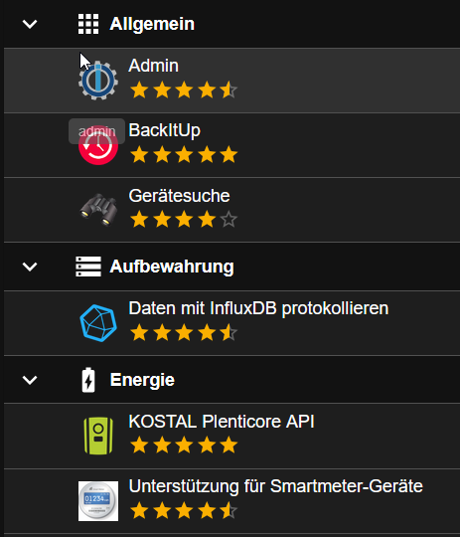Click the Energie battery category icon
Screen dimensions: 460x537
(88, 380)
